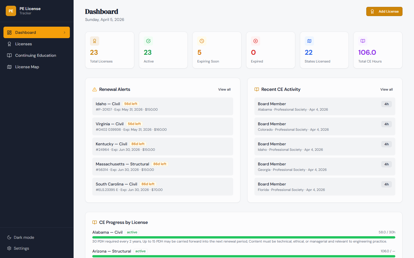This screenshot has height=258, width=414.
Task: Open the Licenses page from the sidebar
Action: pos(24,44)
